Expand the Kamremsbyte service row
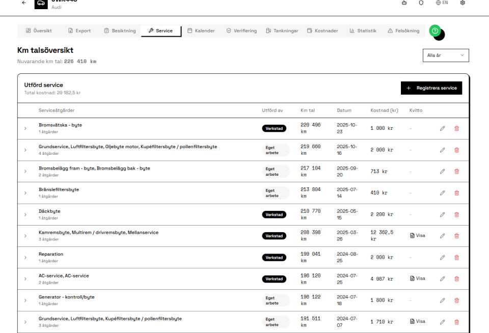Screen dimensions: 489x333 (x=25, y=236)
